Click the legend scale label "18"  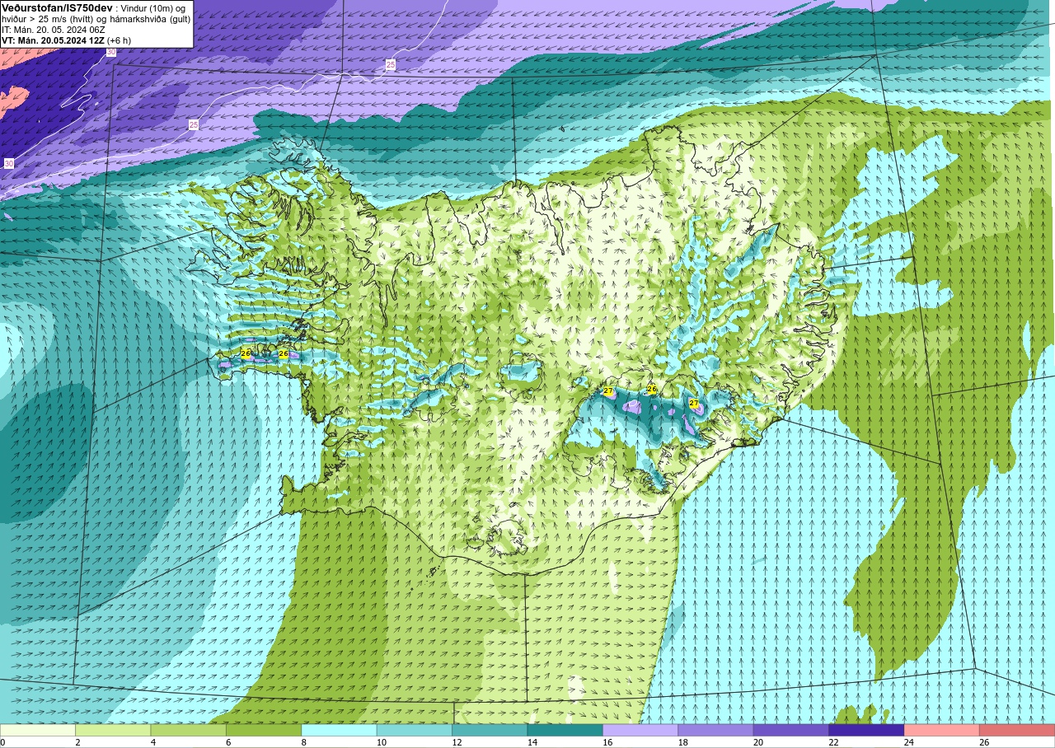pos(683,742)
